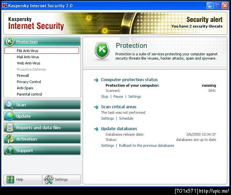Open the Update section
Image resolution: width=231 pixels, height=195 pixels.
point(42,116)
